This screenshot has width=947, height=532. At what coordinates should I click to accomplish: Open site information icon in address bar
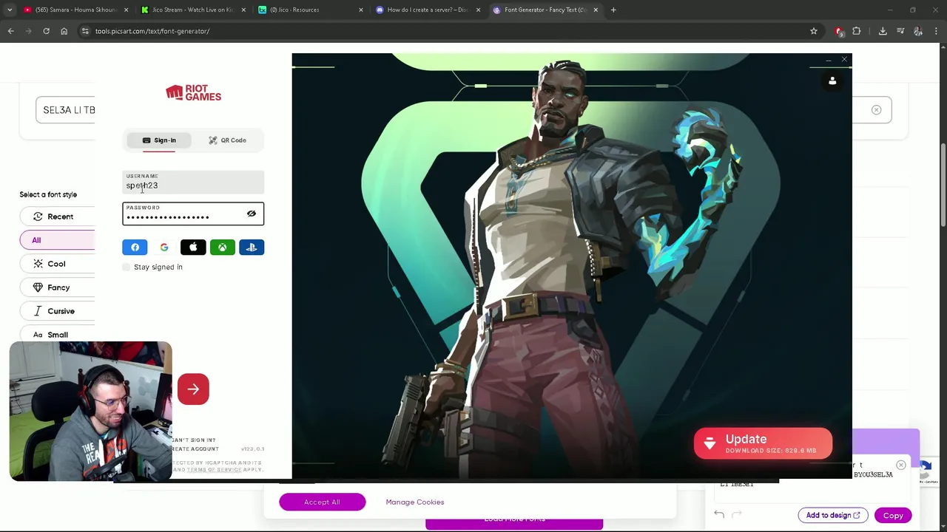(85, 31)
